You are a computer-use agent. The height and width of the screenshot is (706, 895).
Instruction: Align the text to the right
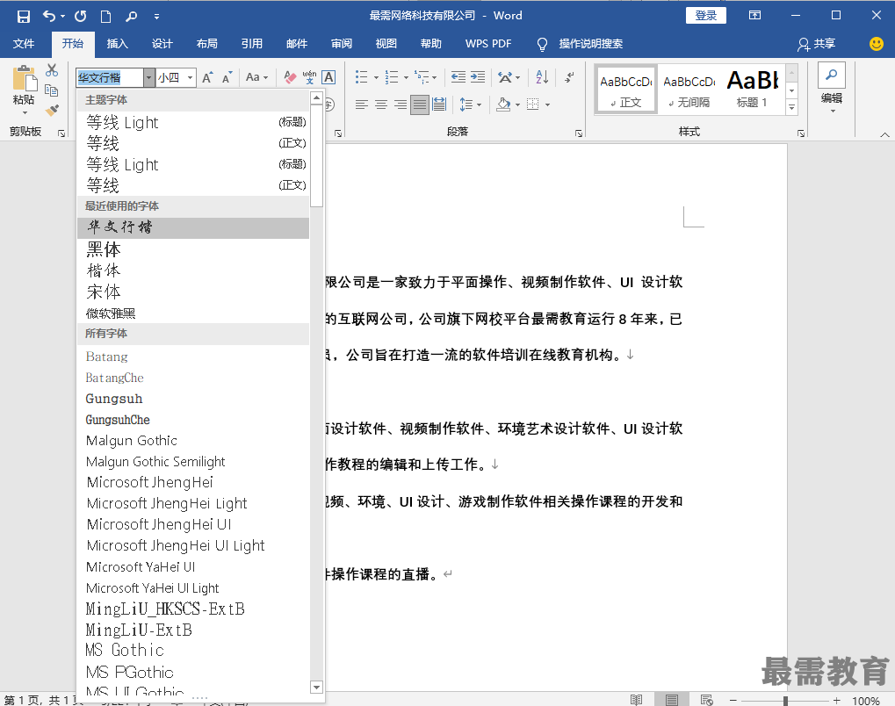point(401,104)
